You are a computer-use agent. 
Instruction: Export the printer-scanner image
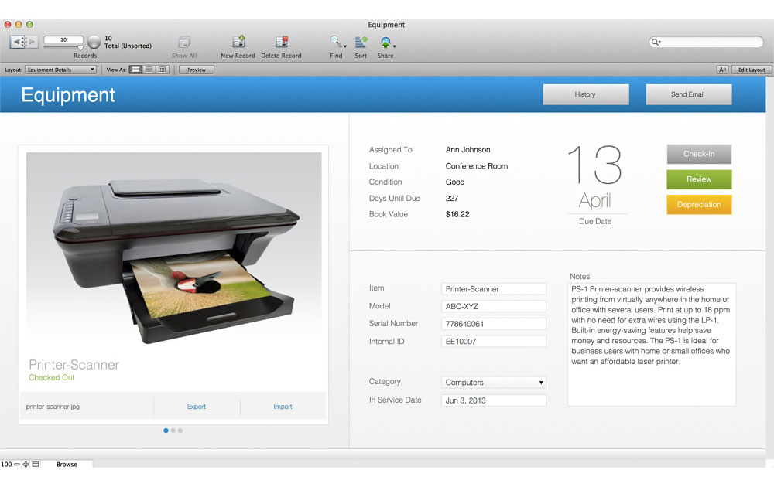pos(197,407)
